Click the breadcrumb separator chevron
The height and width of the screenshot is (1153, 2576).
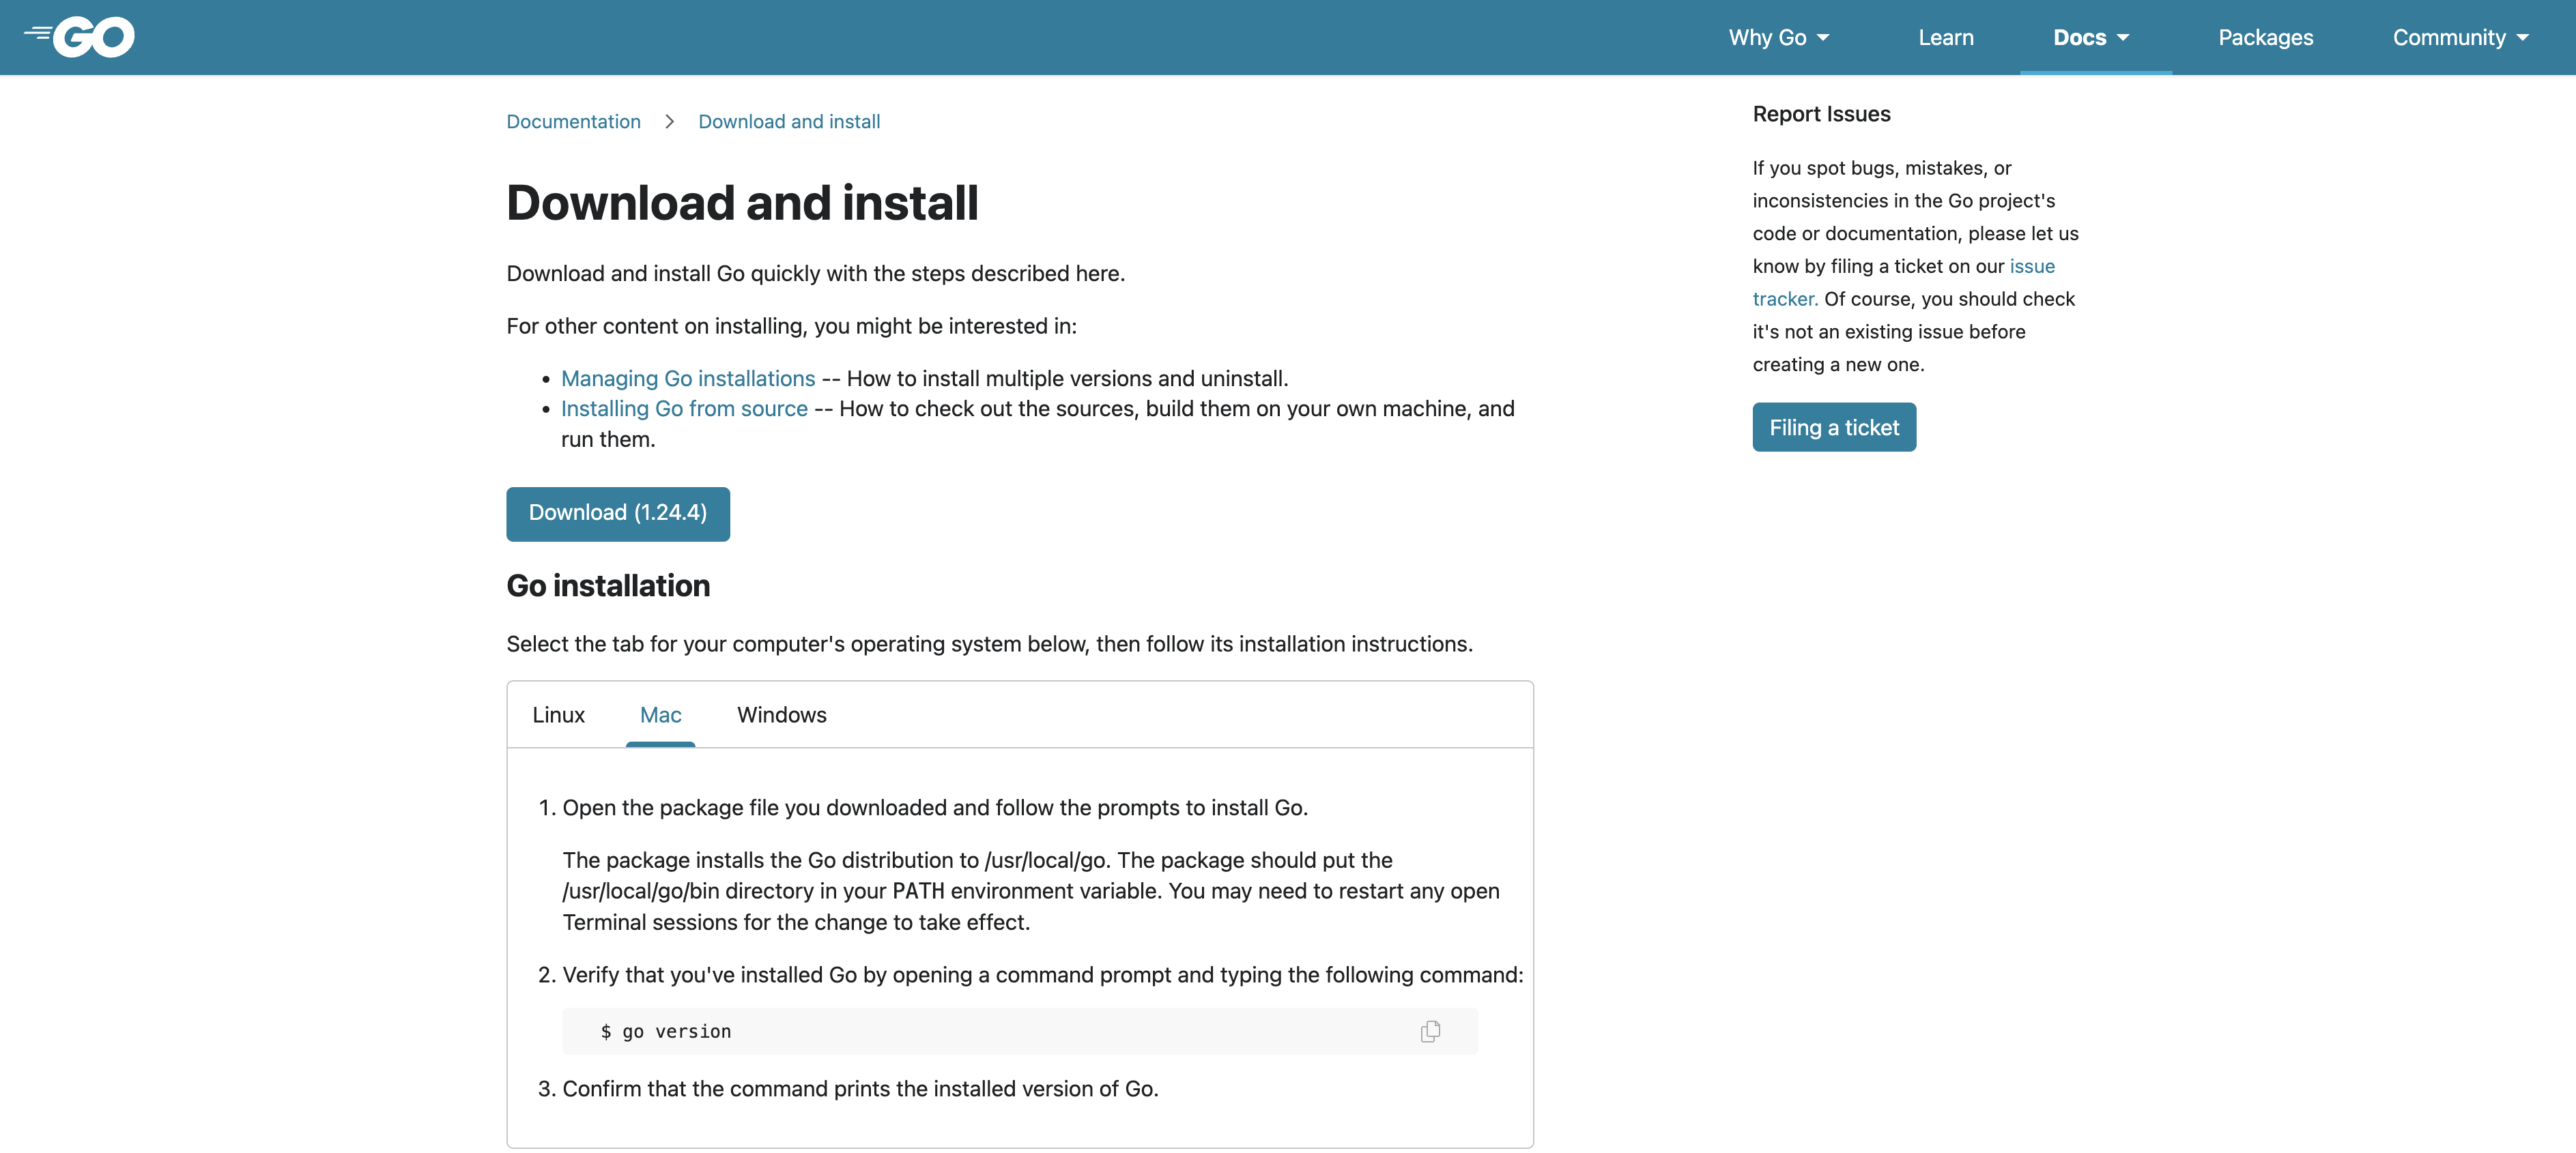coord(669,121)
